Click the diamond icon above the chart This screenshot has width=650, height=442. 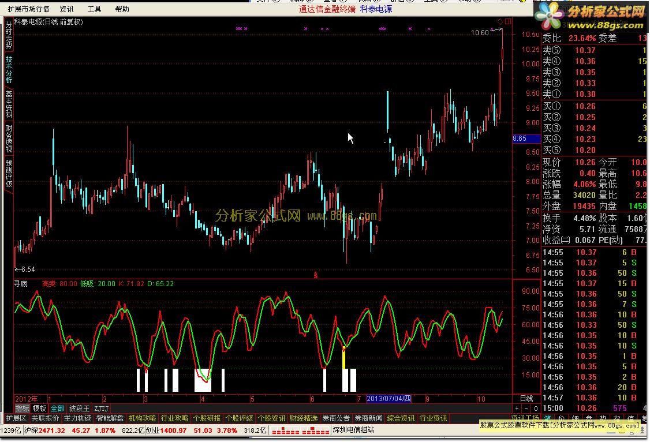500,21
